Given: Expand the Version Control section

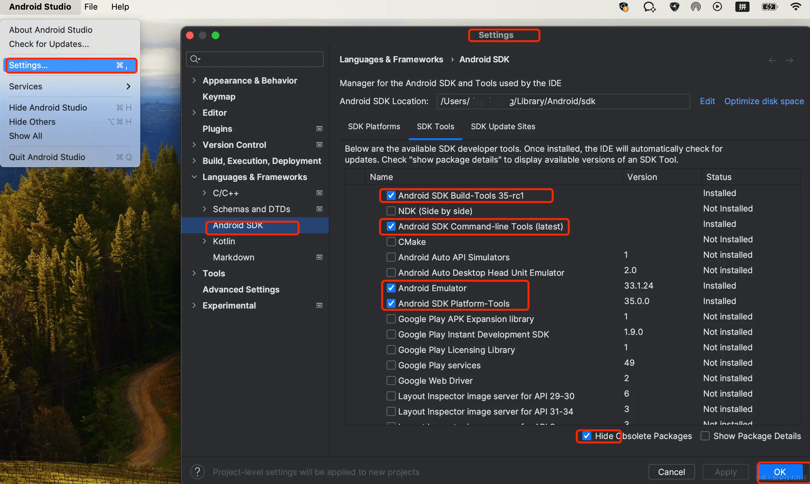Looking at the screenshot, I should click(194, 145).
